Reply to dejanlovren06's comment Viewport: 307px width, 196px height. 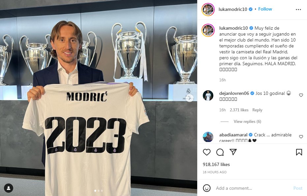tap(257, 110)
